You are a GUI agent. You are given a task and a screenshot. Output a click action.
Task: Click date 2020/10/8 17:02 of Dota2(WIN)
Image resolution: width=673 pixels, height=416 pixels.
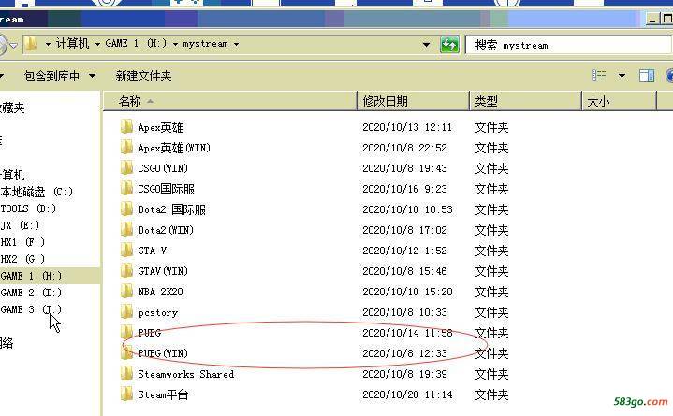click(x=404, y=230)
